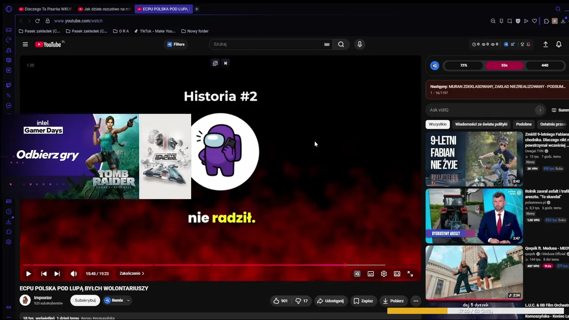Click the Zapisz save button
Image resolution: width=569 pixels, height=320 pixels.
pos(363,301)
